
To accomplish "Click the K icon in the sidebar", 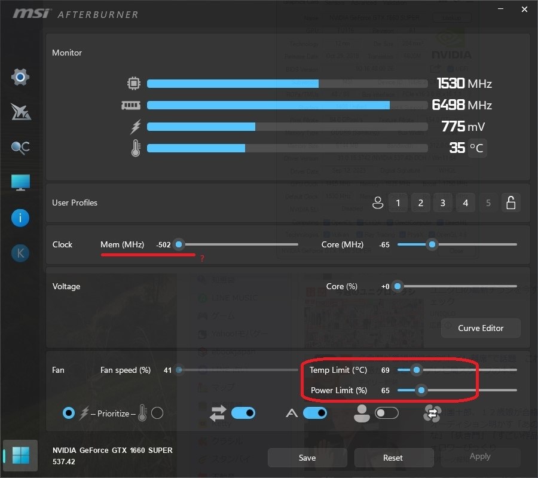I will click(20, 253).
